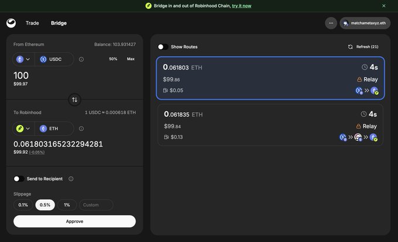
Task: Click the Refresh (21) button
Action: click(x=363, y=47)
